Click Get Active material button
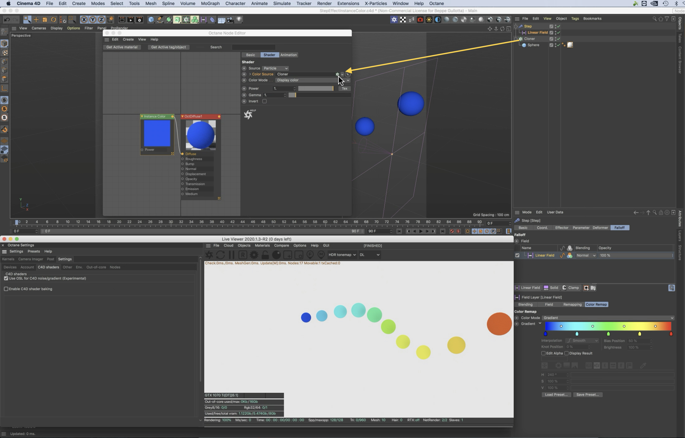 [x=122, y=47]
